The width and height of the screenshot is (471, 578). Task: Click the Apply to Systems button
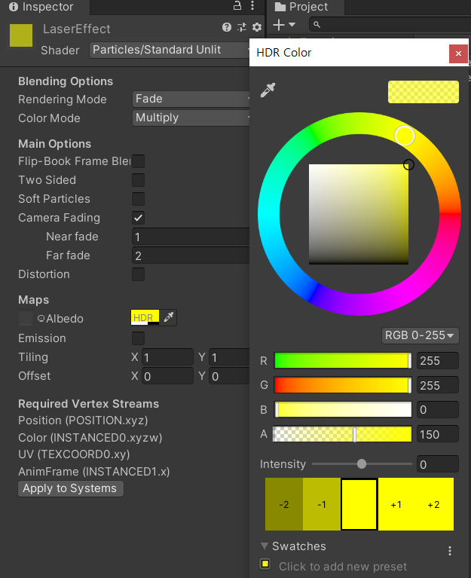[70, 488]
